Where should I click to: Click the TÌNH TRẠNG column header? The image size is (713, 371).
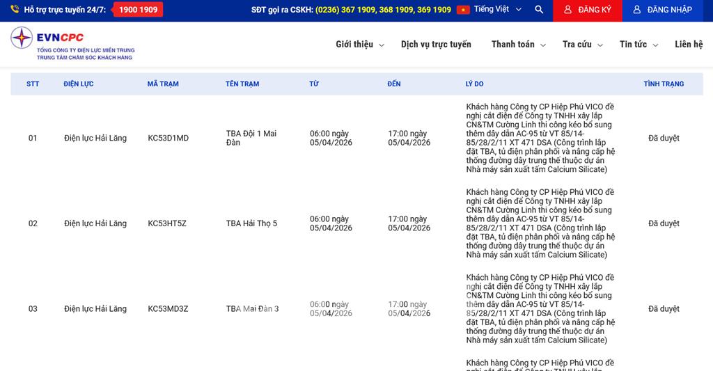(664, 84)
